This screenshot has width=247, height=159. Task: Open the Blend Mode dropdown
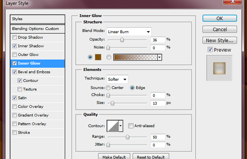(x=129, y=32)
